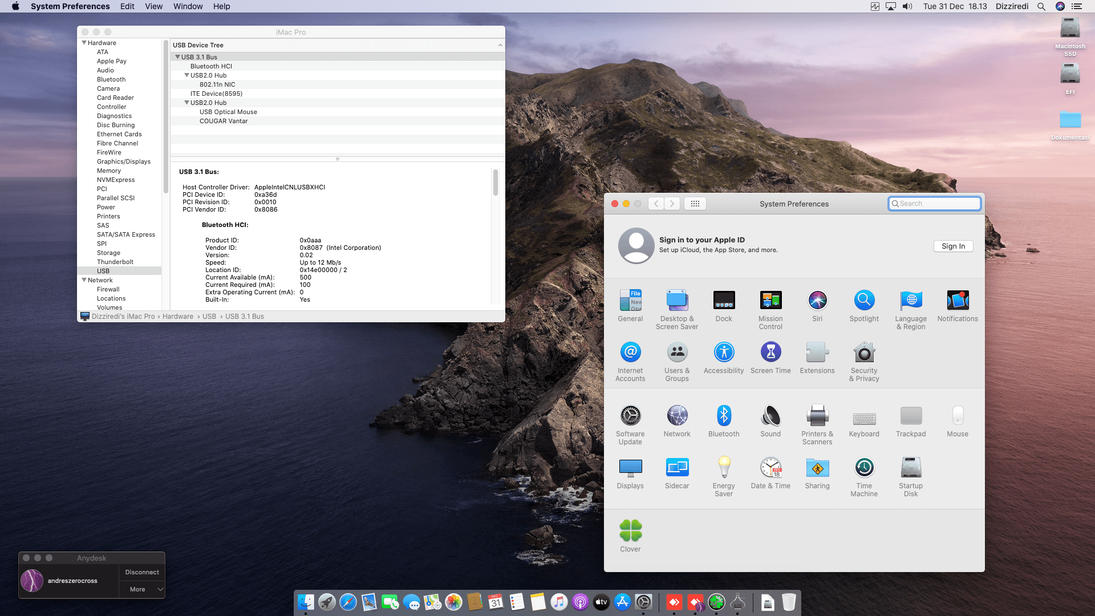Viewport: 1095px width, 616px height.
Task: Collapse the Network sidebar section
Action: tap(84, 280)
